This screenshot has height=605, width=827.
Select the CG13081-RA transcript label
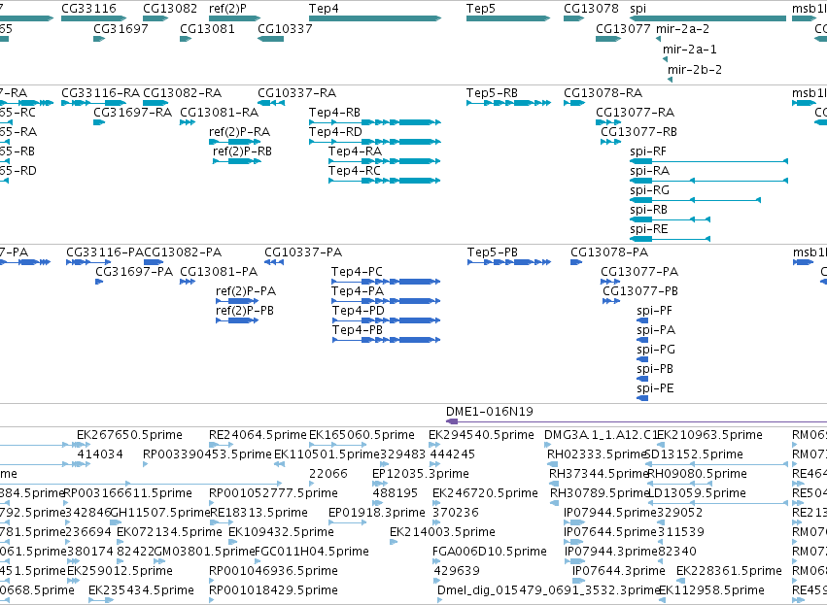coord(220,113)
